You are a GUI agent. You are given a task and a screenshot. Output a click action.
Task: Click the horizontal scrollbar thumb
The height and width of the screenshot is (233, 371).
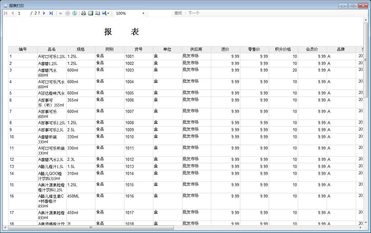(91, 228)
